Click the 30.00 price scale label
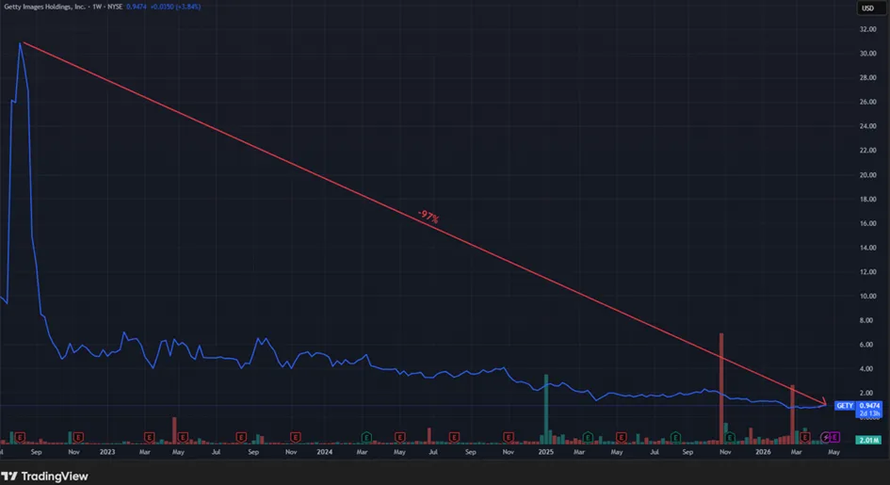Viewport: 890px width, 485px height. pos(867,54)
